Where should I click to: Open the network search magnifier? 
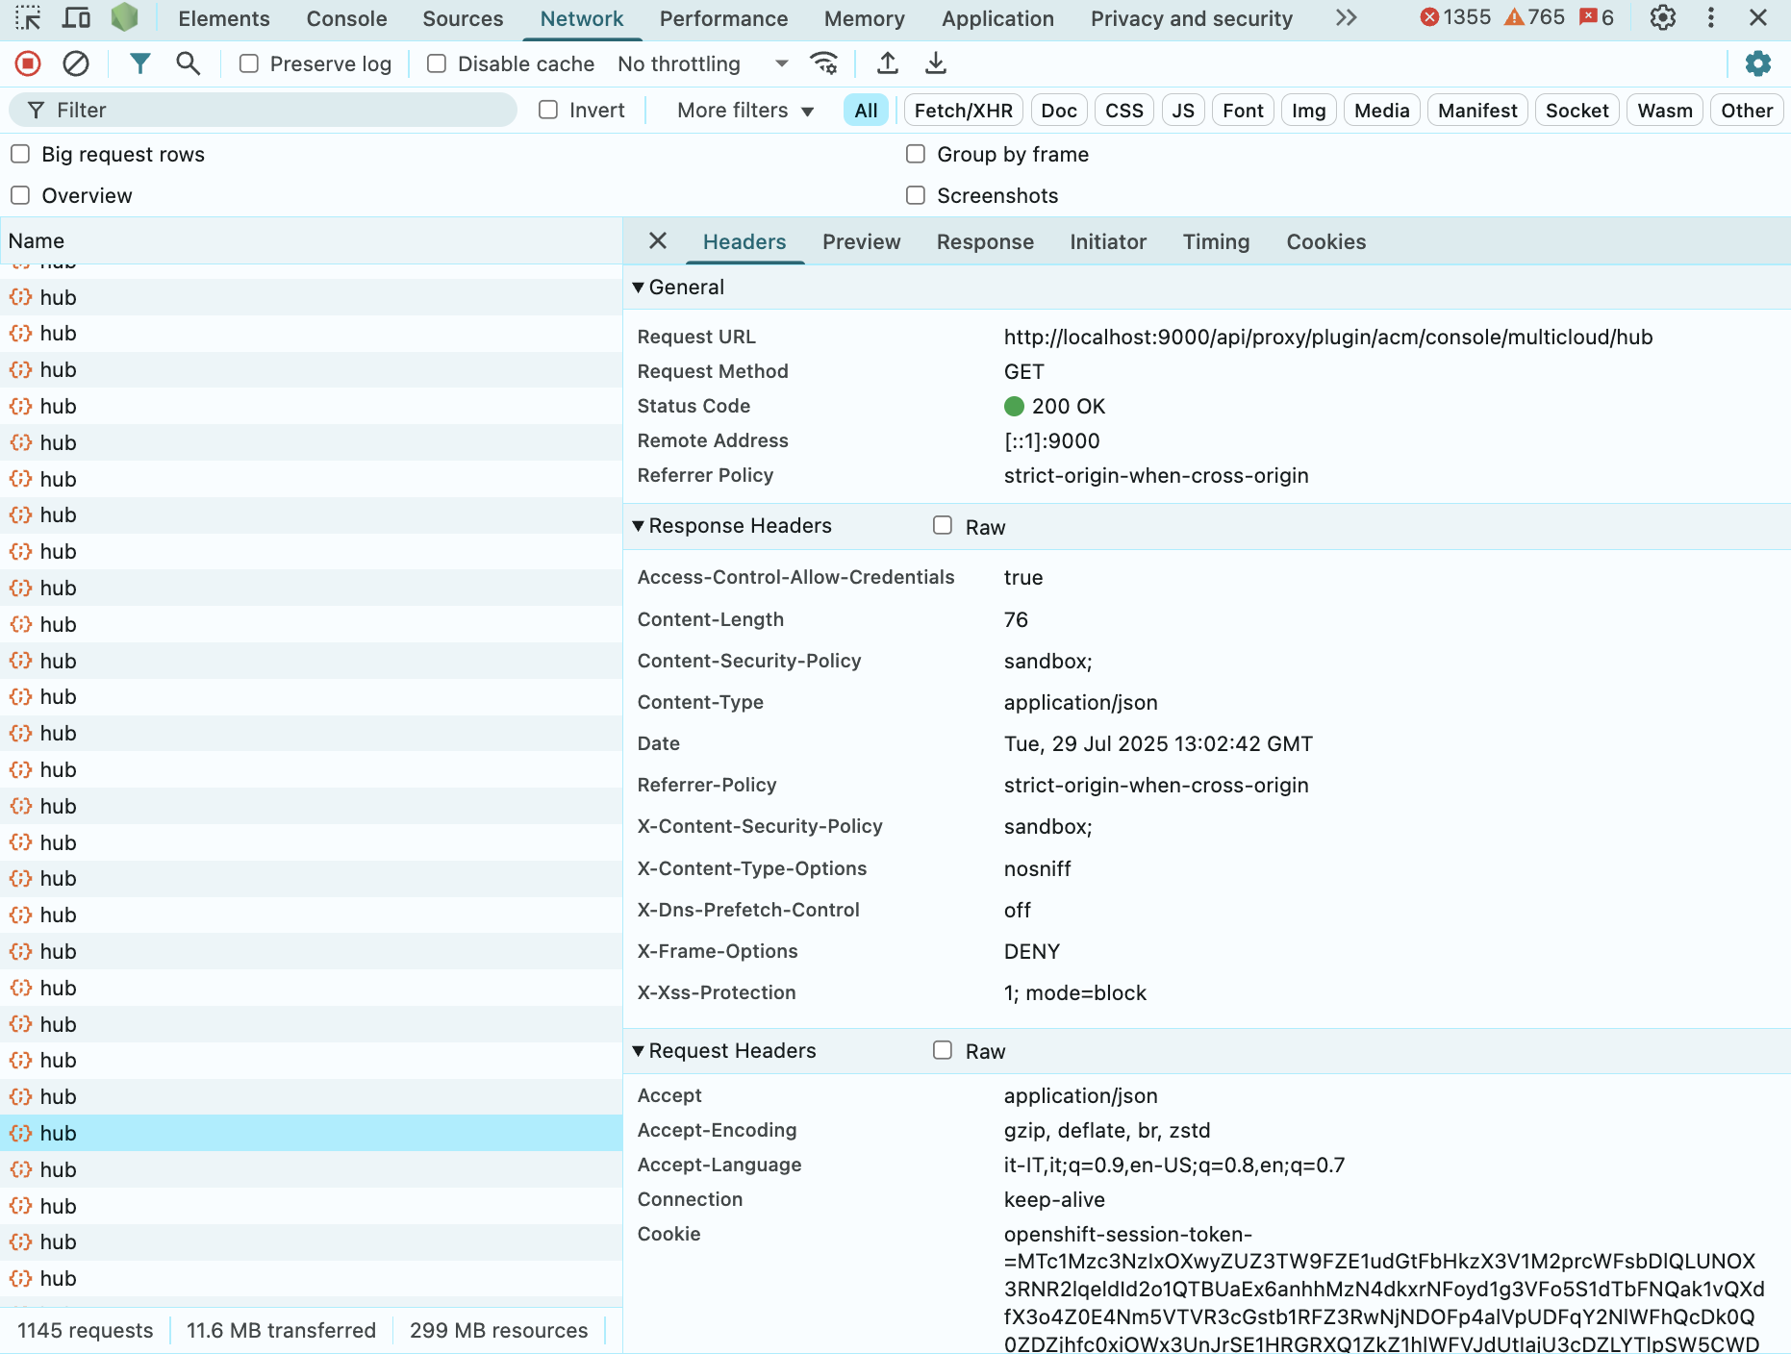pyautogui.click(x=188, y=63)
